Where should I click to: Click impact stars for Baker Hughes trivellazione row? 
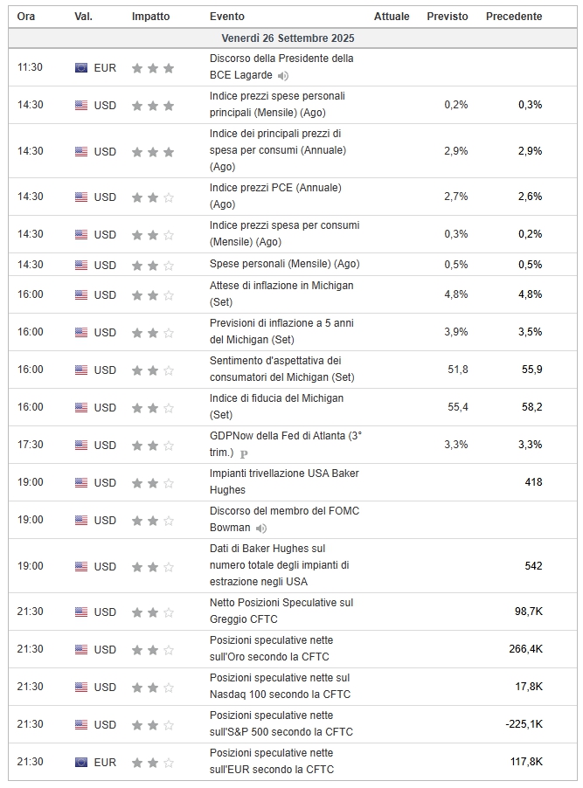(153, 483)
